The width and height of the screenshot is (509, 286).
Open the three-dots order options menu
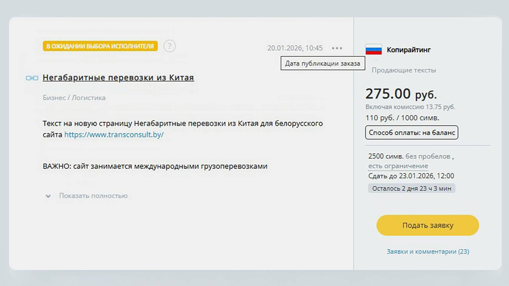tap(337, 48)
